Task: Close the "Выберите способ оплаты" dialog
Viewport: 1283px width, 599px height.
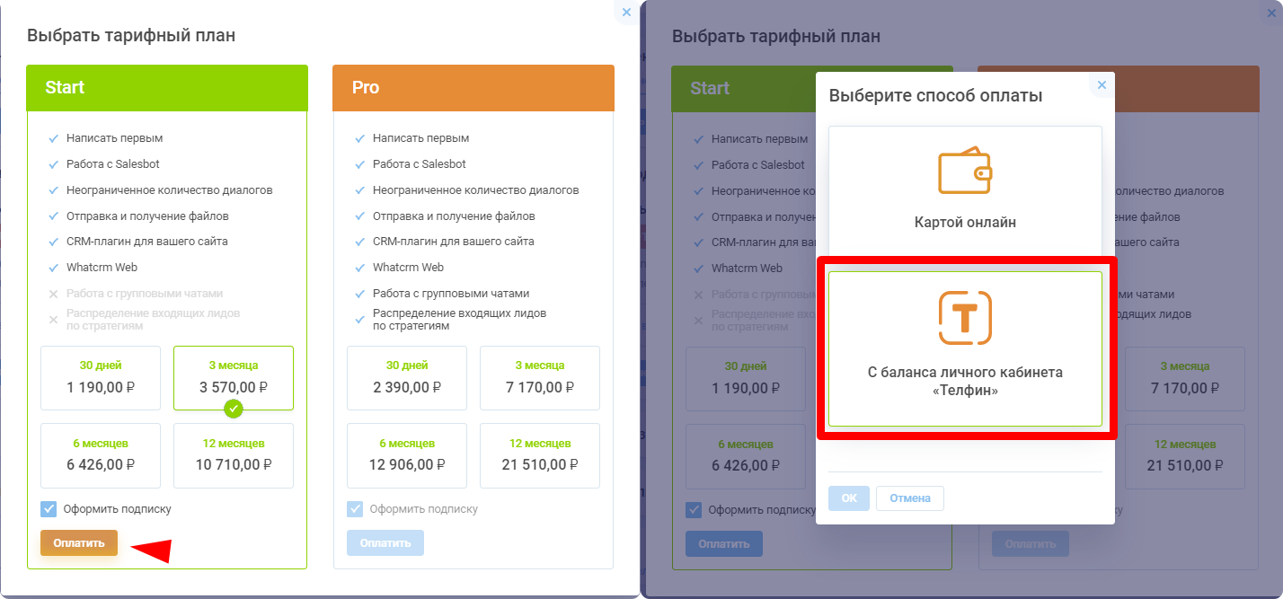Action: pyautogui.click(x=1102, y=85)
